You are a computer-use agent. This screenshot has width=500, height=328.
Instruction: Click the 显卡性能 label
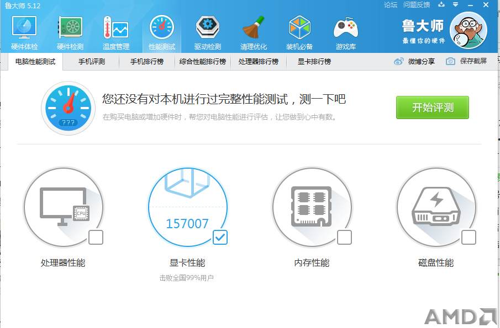pyautogui.click(x=187, y=263)
